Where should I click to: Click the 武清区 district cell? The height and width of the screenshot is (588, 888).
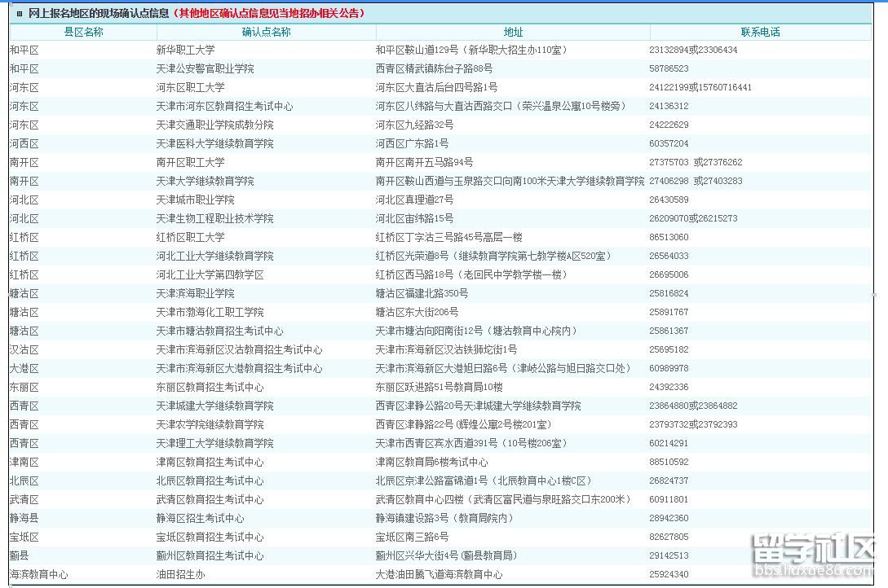24,499
